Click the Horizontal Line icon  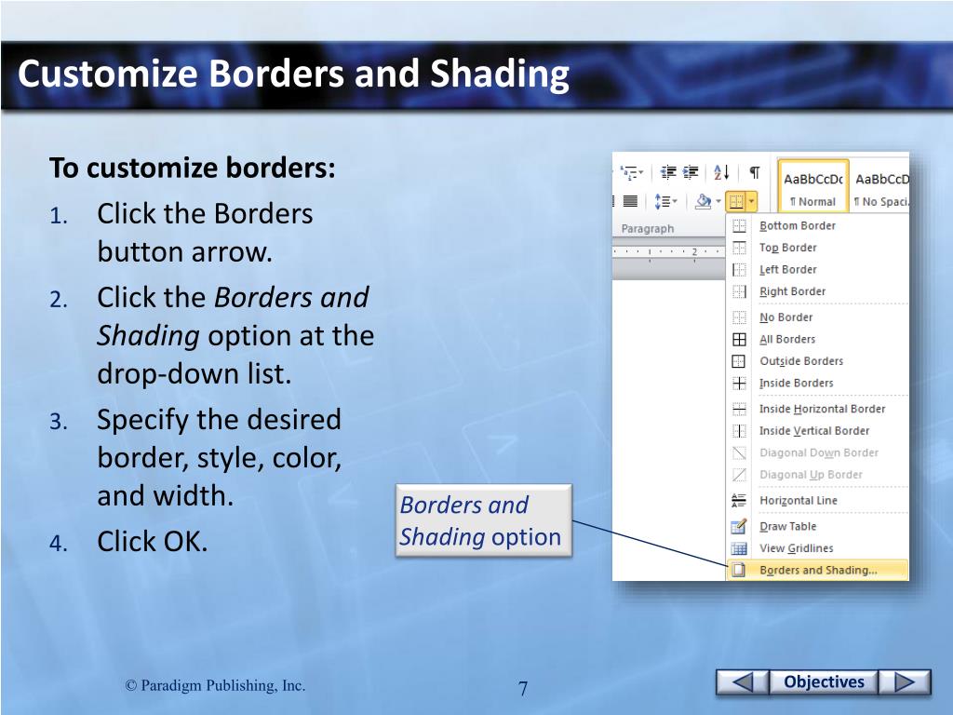coord(739,500)
